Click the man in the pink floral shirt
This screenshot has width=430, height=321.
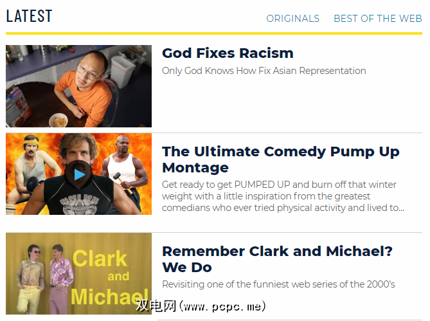[60, 279]
